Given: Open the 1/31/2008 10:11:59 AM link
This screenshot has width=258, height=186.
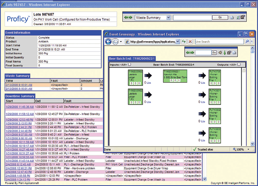Looking at the screenshot, I should coord(20,142).
